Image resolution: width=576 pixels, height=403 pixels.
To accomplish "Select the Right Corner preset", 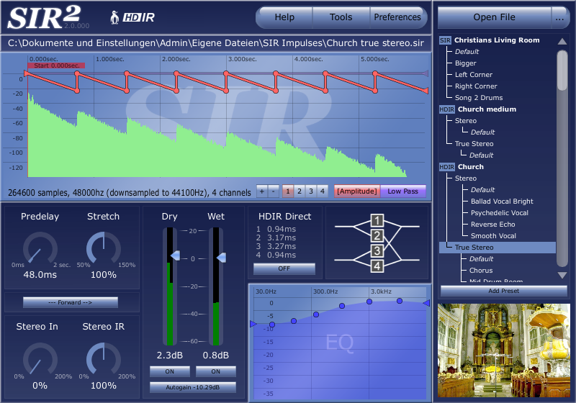I will [476, 86].
